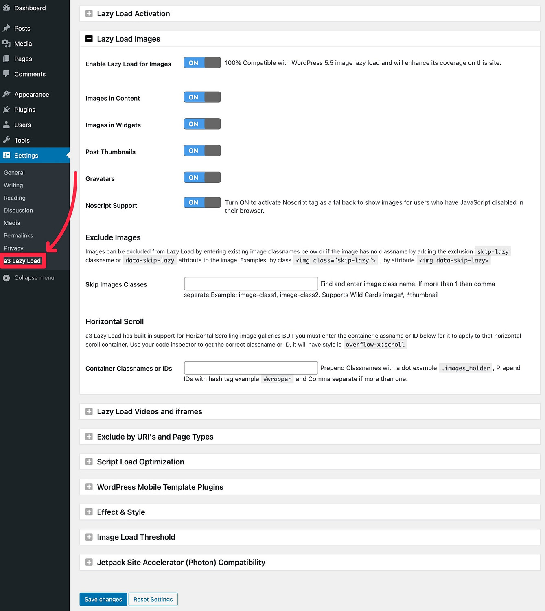
Task: Click the Reset Settings button
Action: (153, 599)
